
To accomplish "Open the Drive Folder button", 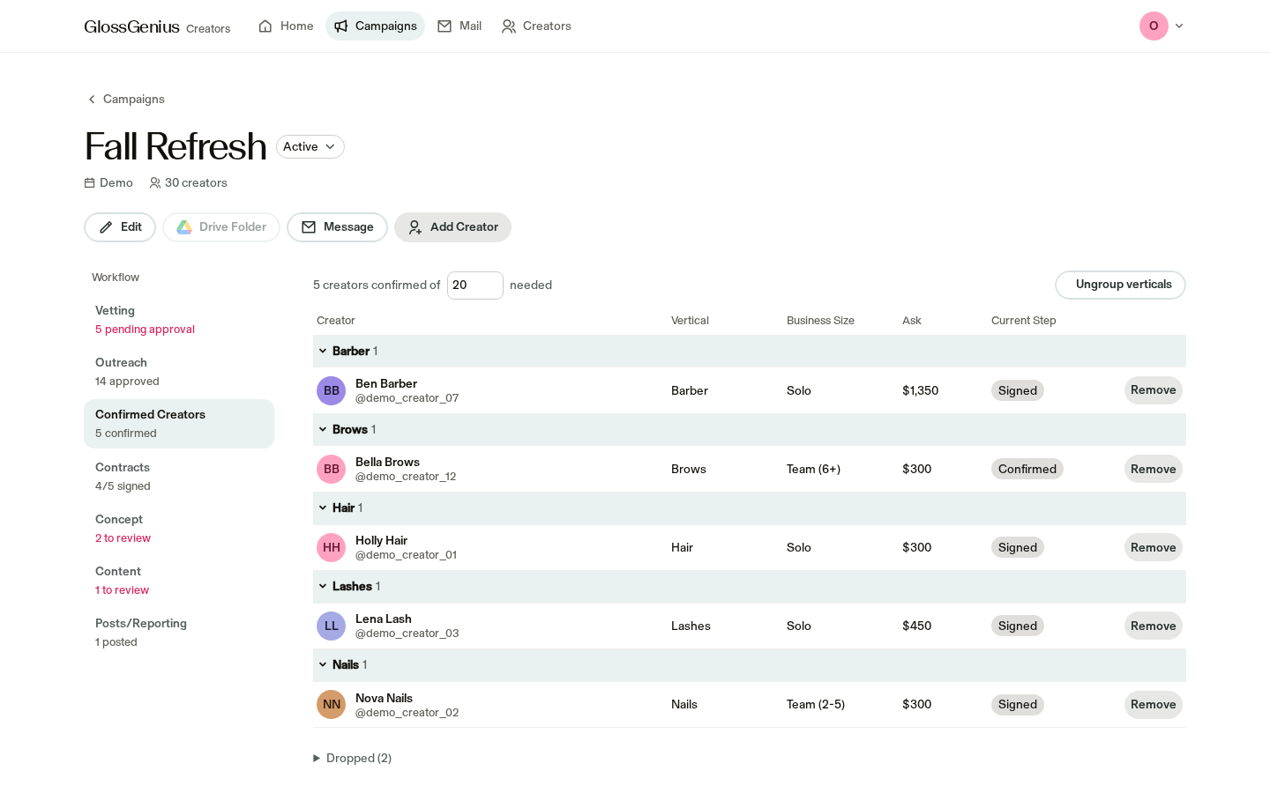I will click(221, 227).
